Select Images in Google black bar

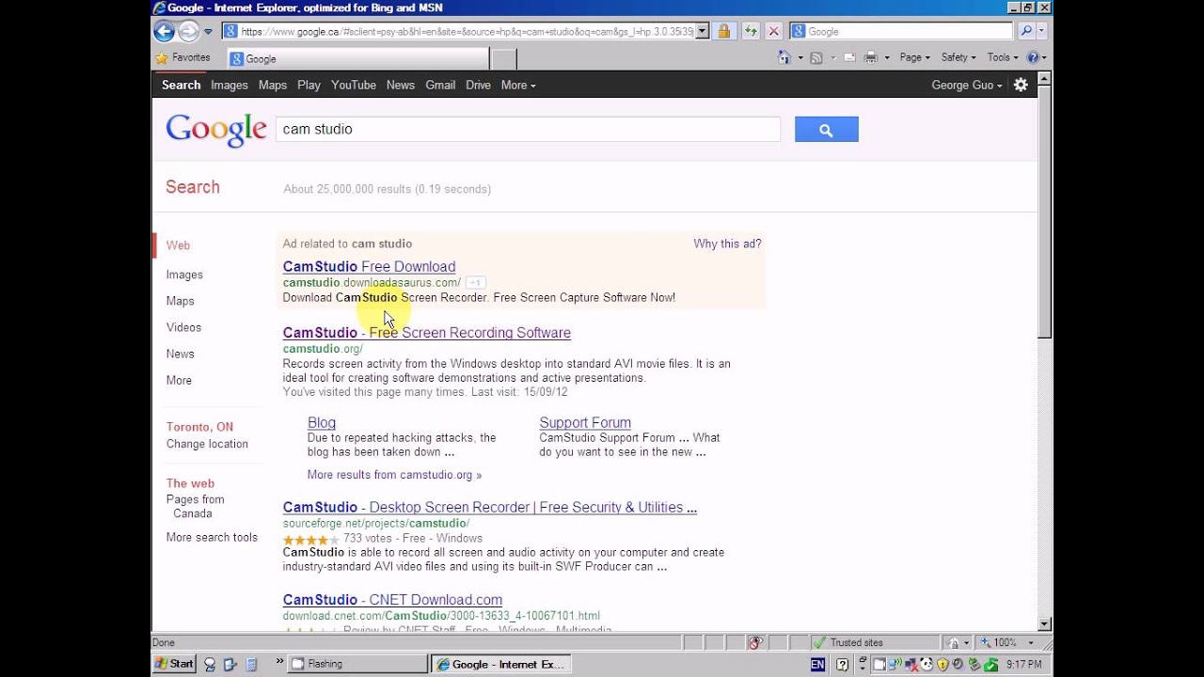pos(230,85)
